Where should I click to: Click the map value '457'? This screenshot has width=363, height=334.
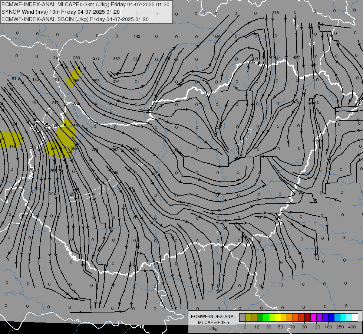(x=296, y=58)
